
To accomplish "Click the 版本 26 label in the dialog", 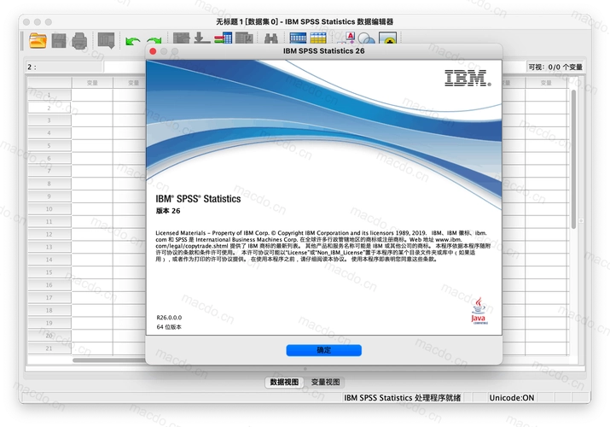I will [x=168, y=211].
